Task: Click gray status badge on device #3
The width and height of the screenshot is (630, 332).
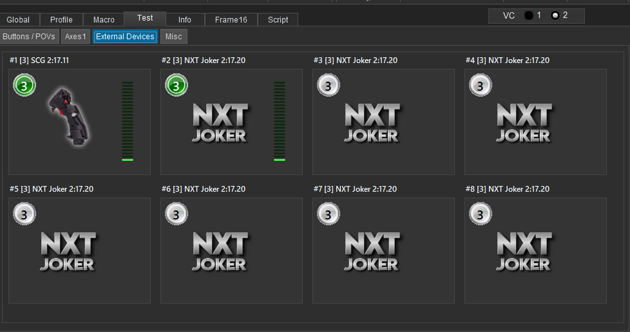Action: pos(328,85)
